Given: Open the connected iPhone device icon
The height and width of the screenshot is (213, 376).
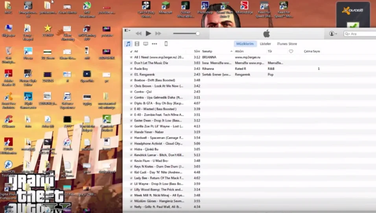Looking at the screenshot, I should pyautogui.click(x=166, y=44).
